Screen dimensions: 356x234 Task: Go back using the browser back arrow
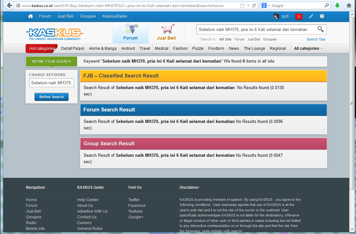9,5
